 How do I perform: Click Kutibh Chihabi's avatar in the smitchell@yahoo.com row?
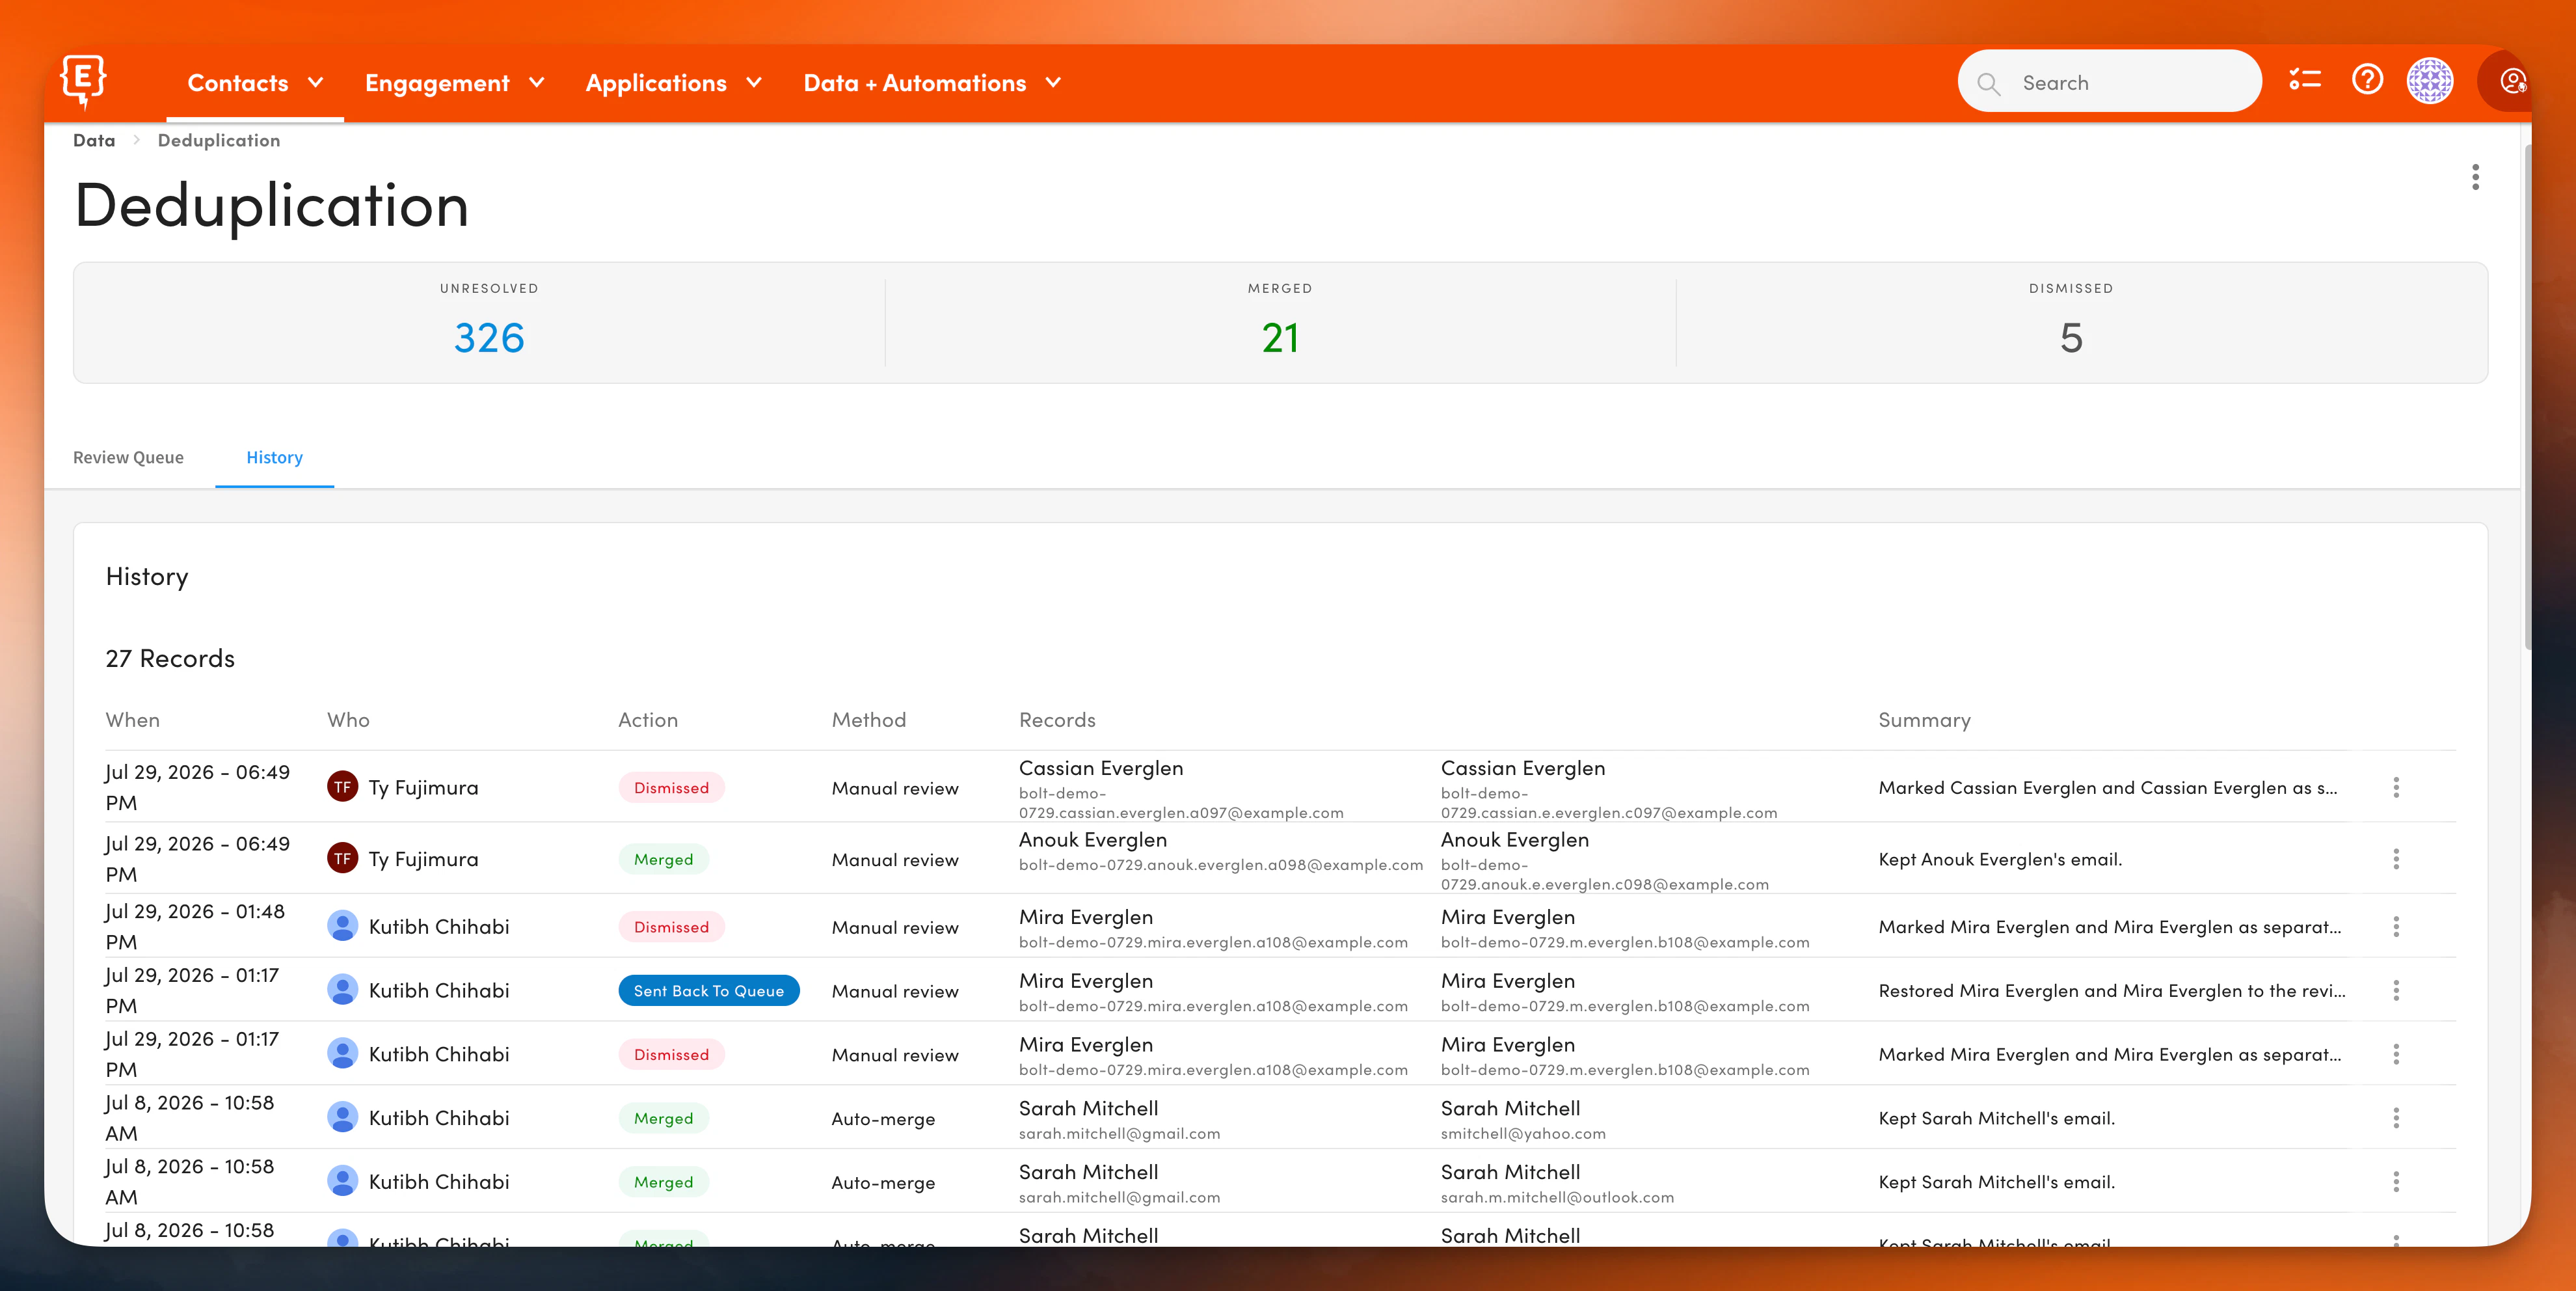pyautogui.click(x=342, y=1117)
